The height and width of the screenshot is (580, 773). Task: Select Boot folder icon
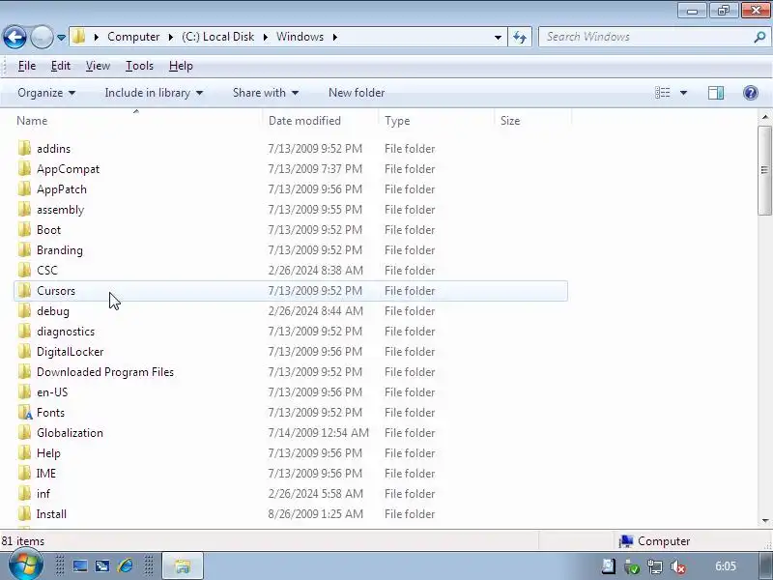pos(24,229)
